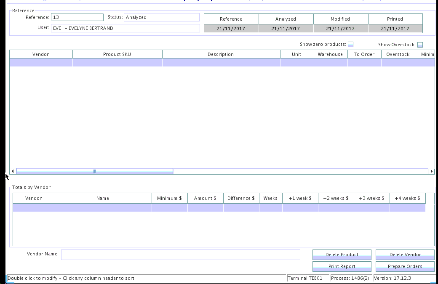The width and height of the screenshot is (438, 284).
Task: Click the Prepare Orders button
Action: coord(405,266)
